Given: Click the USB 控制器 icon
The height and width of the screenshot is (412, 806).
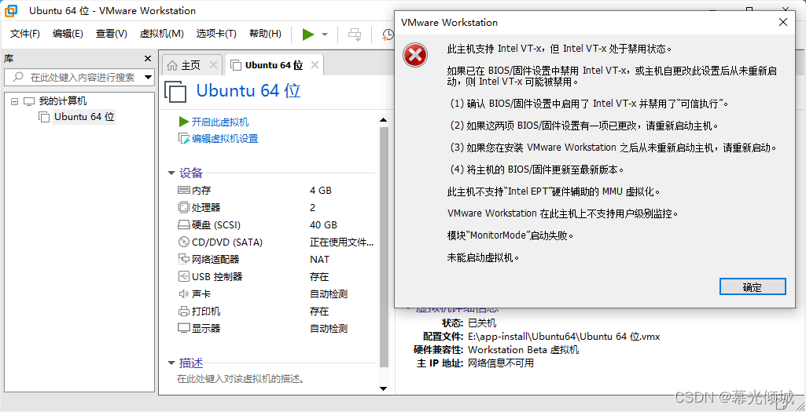Looking at the screenshot, I should pyautogui.click(x=184, y=276).
